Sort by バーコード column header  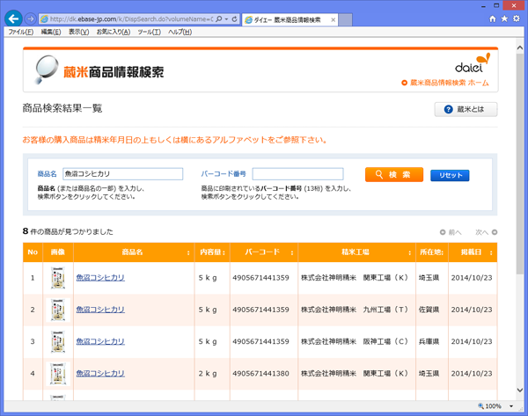(x=264, y=252)
